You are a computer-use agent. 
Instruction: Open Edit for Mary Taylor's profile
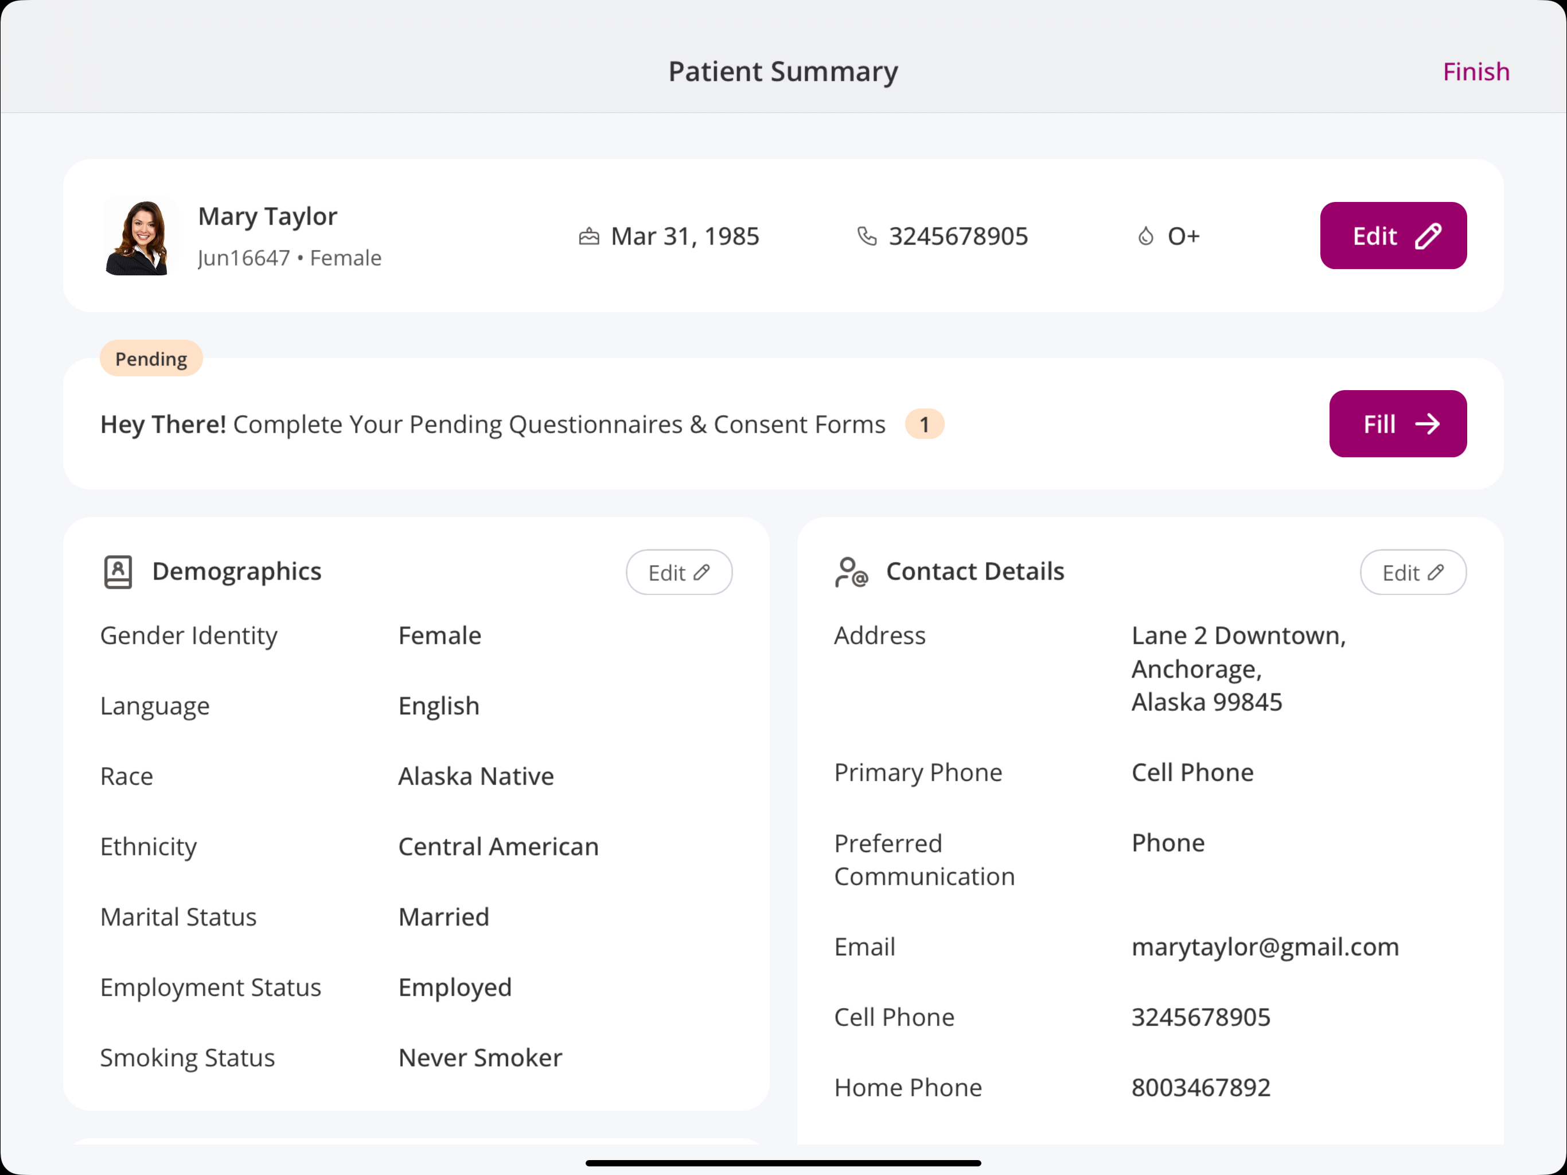(1393, 235)
